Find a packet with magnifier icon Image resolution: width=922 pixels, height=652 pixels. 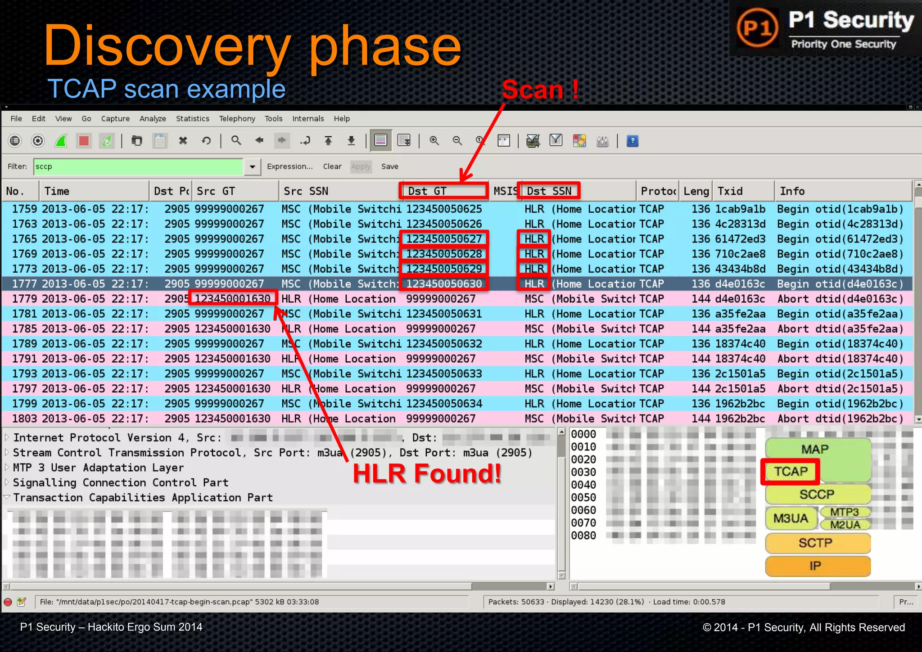[236, 140]
